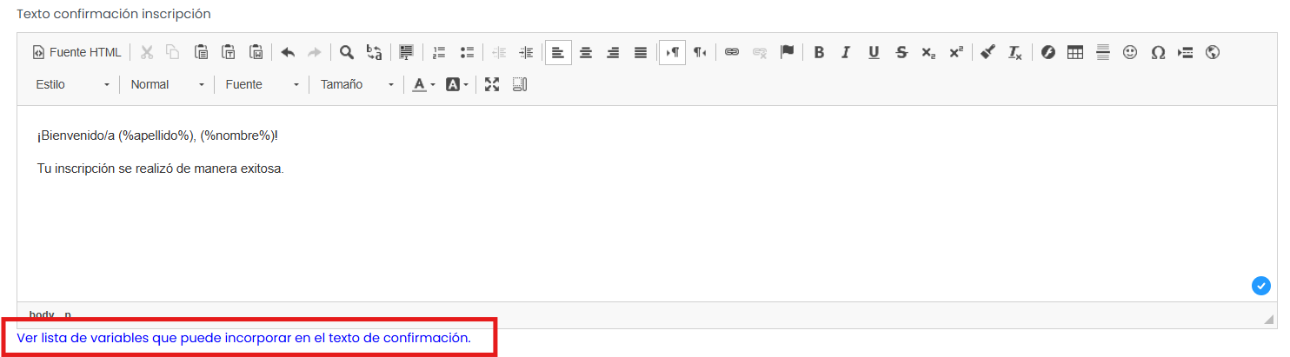Open the smiley emoticon picker
1290x357 pixels.
coord(1130,52)
